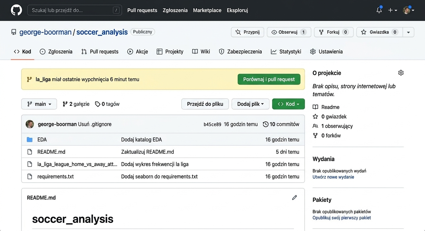This screenshot has height=231, width=425.
Task: Star the repo with Gwiazdka
Action: pos(379,32)
